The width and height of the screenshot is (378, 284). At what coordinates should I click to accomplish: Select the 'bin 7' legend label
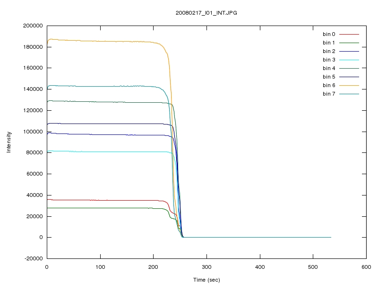(329, 94)
